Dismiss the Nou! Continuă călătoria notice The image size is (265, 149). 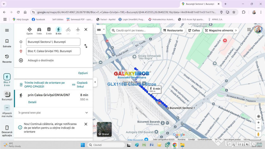[86, 124]
